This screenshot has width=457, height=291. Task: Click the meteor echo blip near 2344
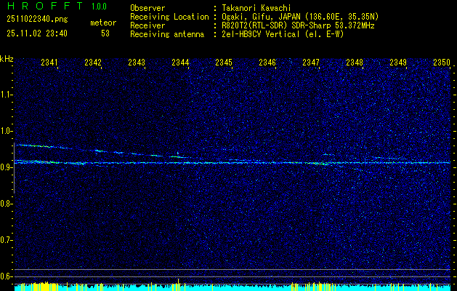pyautogui.click(x=178, y=154)
